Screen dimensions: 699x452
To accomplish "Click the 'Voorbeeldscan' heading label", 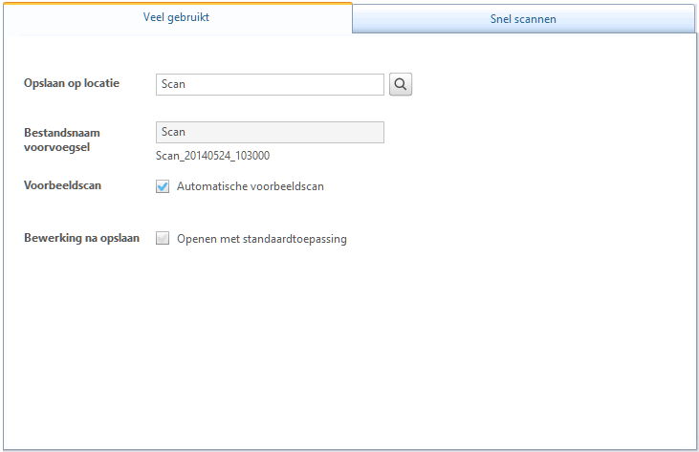I will (62, 185).
